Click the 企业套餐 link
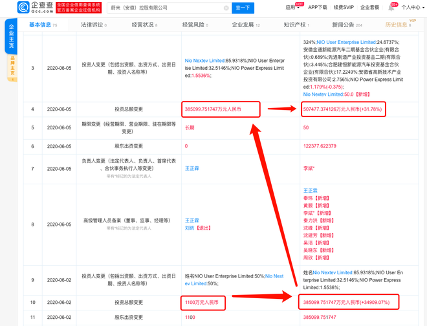This screenshot has height=326, width=427. pos(369,7)
